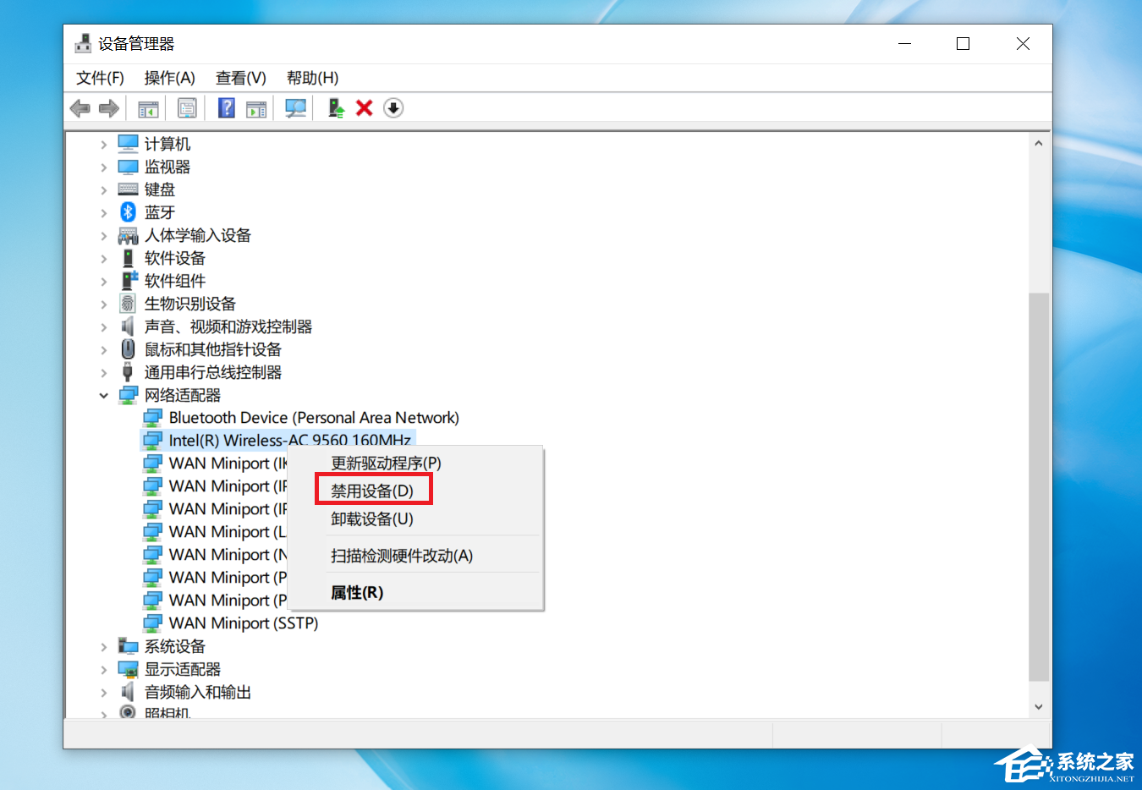Viewport: 1142px width, 790px height.
Task: Click the human interface devices icon
Action: point(128,235)
